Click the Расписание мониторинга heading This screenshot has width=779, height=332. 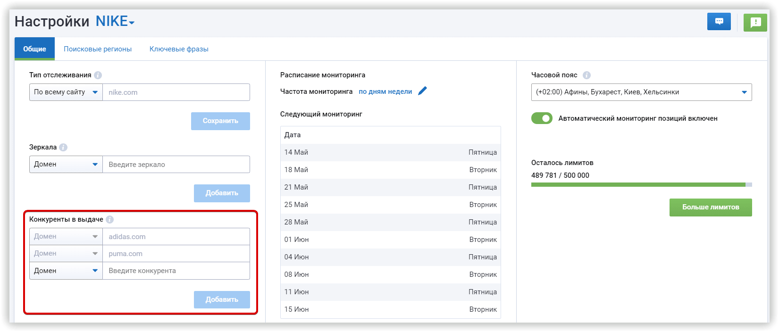(x=323, y=75)
